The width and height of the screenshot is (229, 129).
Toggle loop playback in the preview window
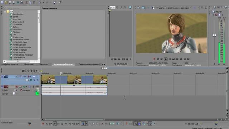click(x=158, y=59)
